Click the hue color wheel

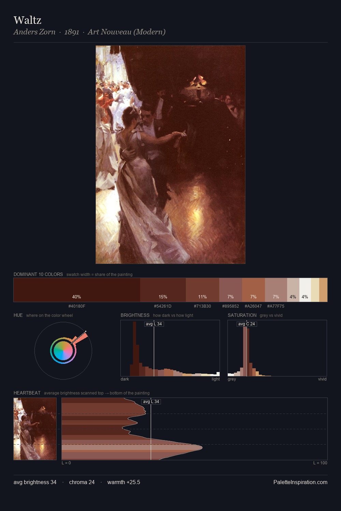(x=63, y=351)
